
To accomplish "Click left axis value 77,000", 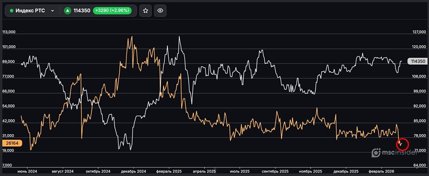I will [x=9, y=77].
